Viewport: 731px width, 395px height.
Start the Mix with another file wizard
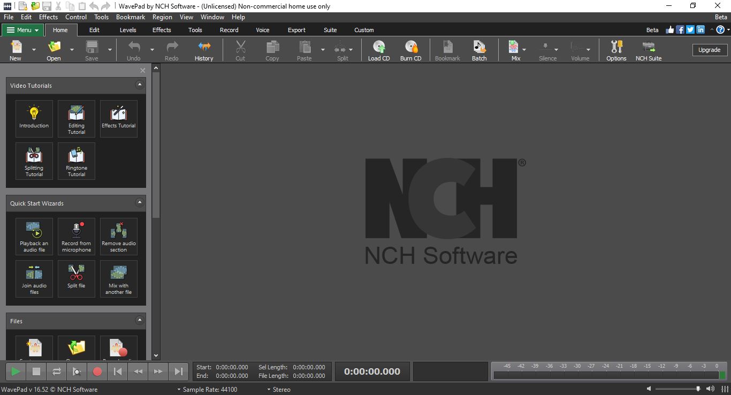(119, 279)
